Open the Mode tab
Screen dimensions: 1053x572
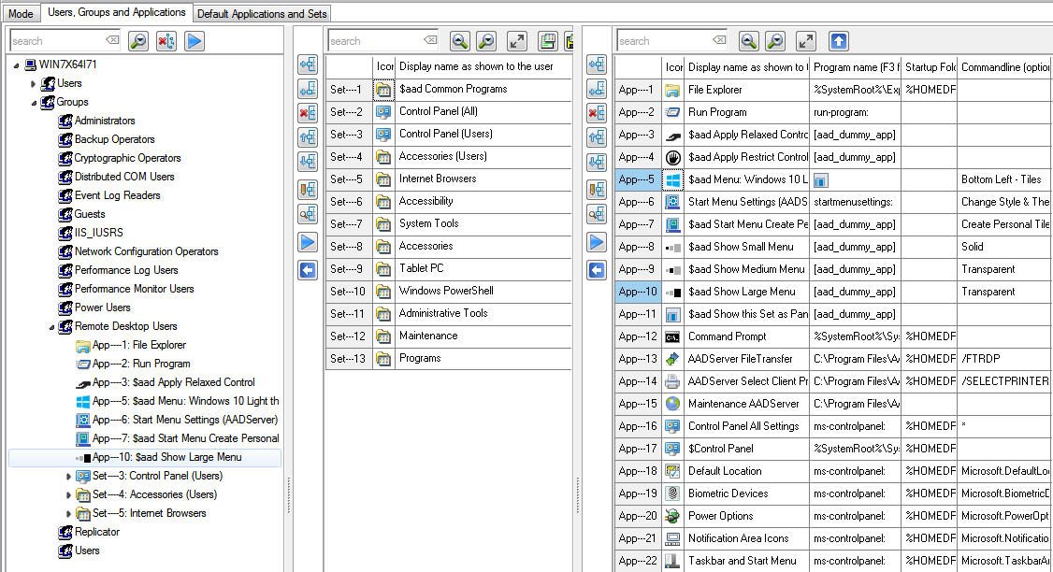click(x=21, y=13)
